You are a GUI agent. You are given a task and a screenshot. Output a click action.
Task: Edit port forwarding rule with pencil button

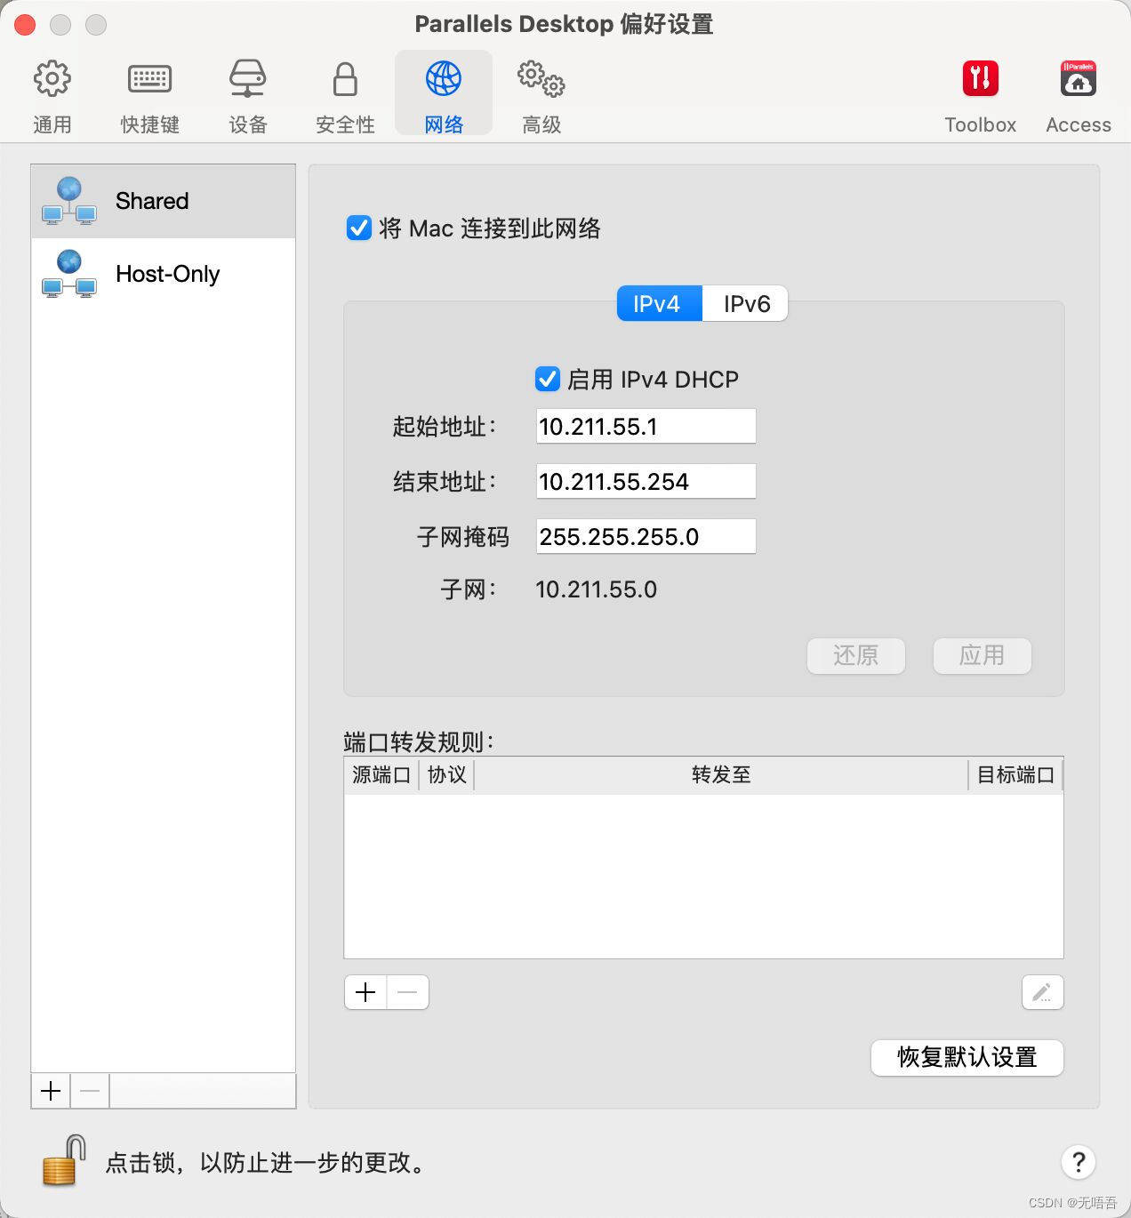coord(1042,992)
